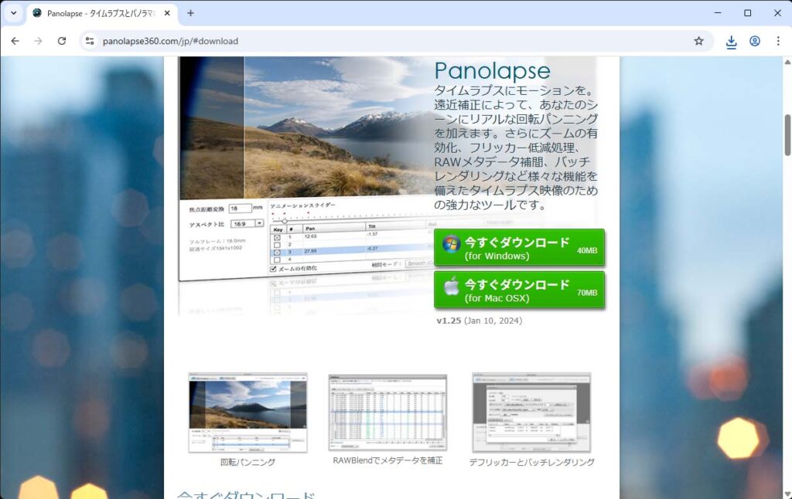Expand the tab search dropdown arrow
The width and height of the screenshot is (792, 499).
13,13
